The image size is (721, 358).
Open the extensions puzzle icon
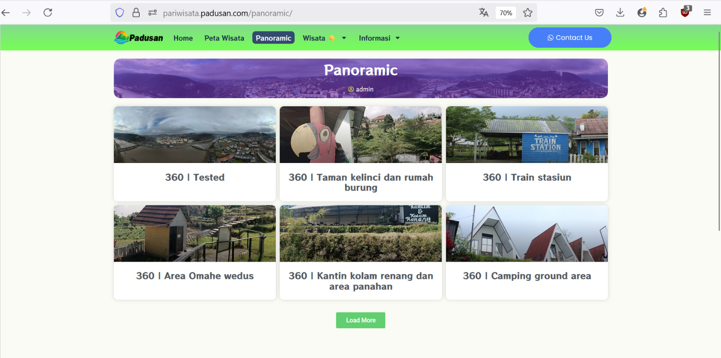tap(663, 13)
